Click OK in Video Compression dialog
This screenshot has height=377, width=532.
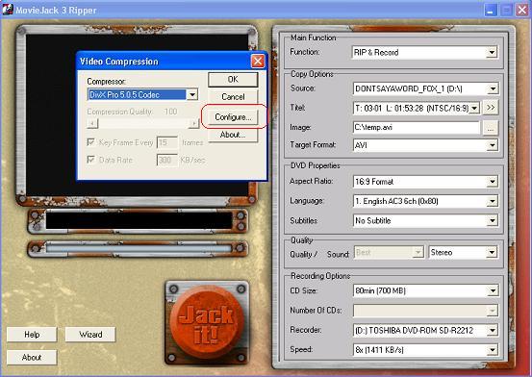pyautogui.click(x=233, y=80)
